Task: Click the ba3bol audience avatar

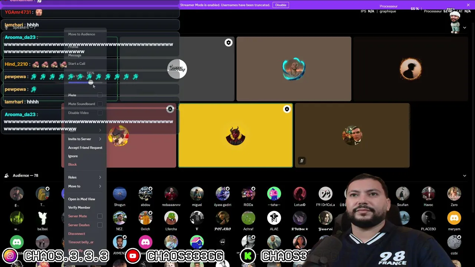Action: click(42, 218)
